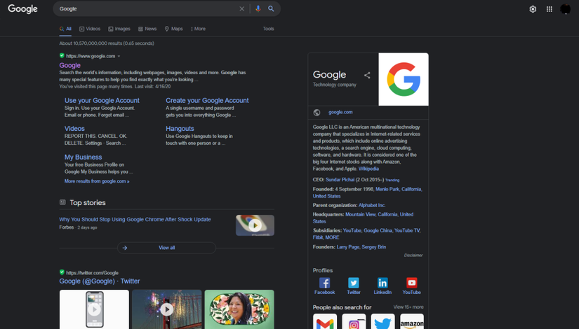Open Instagram in People also search for
Image resolution: width=579 pixels, height=329 pixels.
[x=354, y=321]
